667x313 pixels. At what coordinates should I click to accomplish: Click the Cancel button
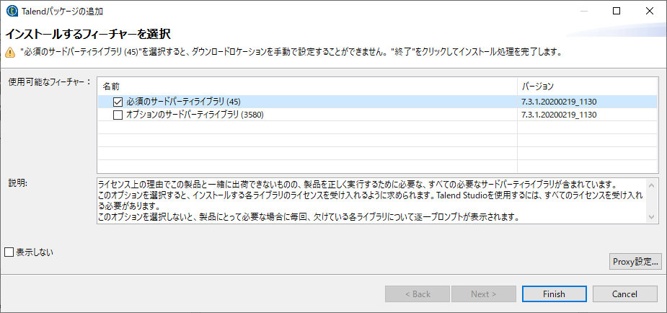(x=624, y=294)
